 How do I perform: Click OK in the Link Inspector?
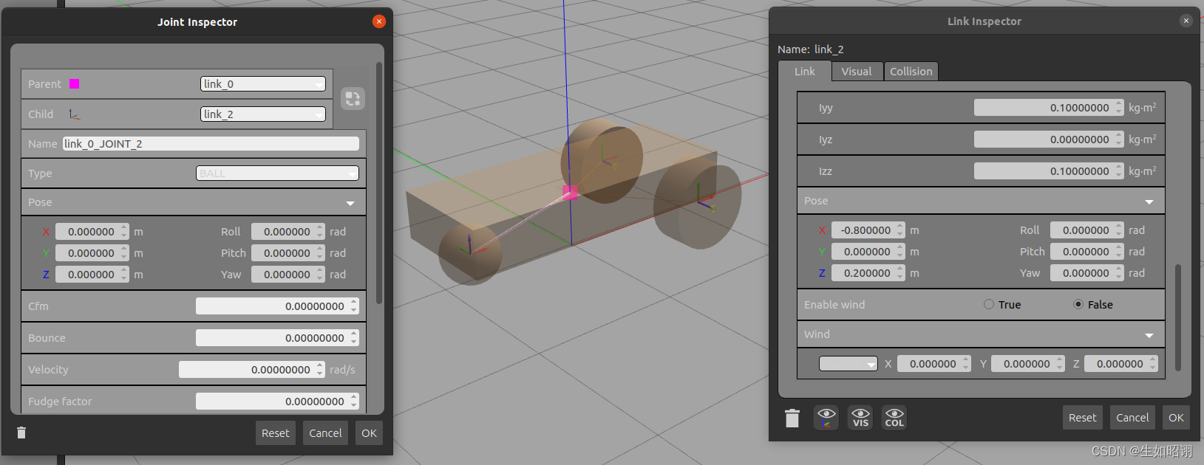1176,418
